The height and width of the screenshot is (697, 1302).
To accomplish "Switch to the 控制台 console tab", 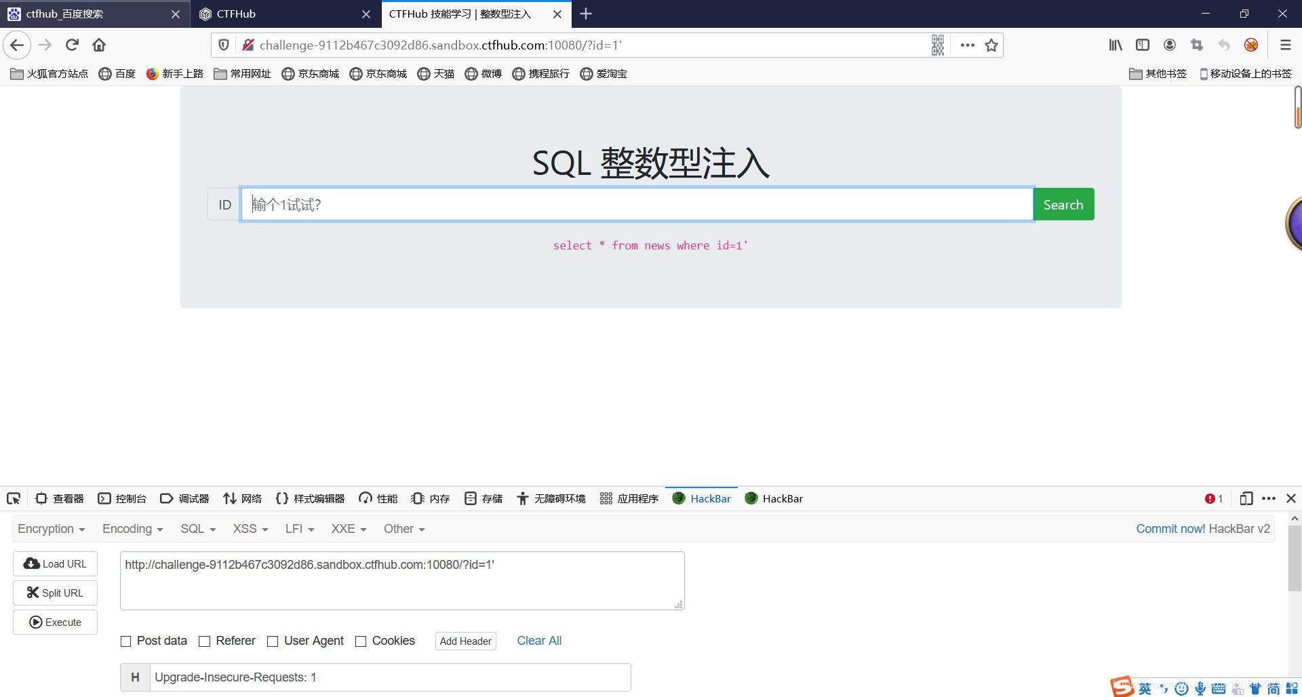I will tap(122, 499).
